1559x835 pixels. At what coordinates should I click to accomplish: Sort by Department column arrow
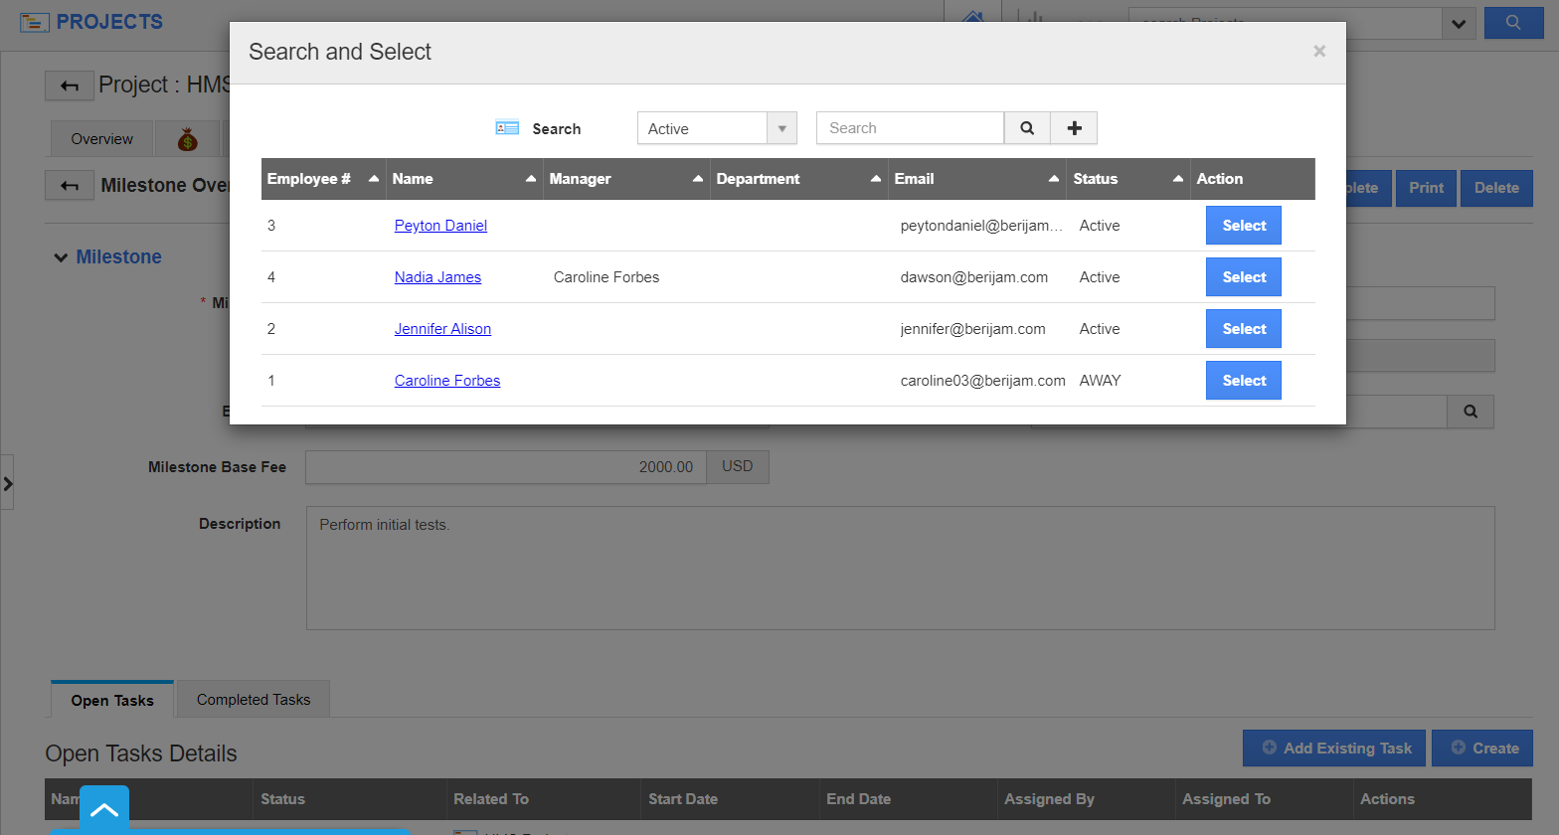(876, 179)
